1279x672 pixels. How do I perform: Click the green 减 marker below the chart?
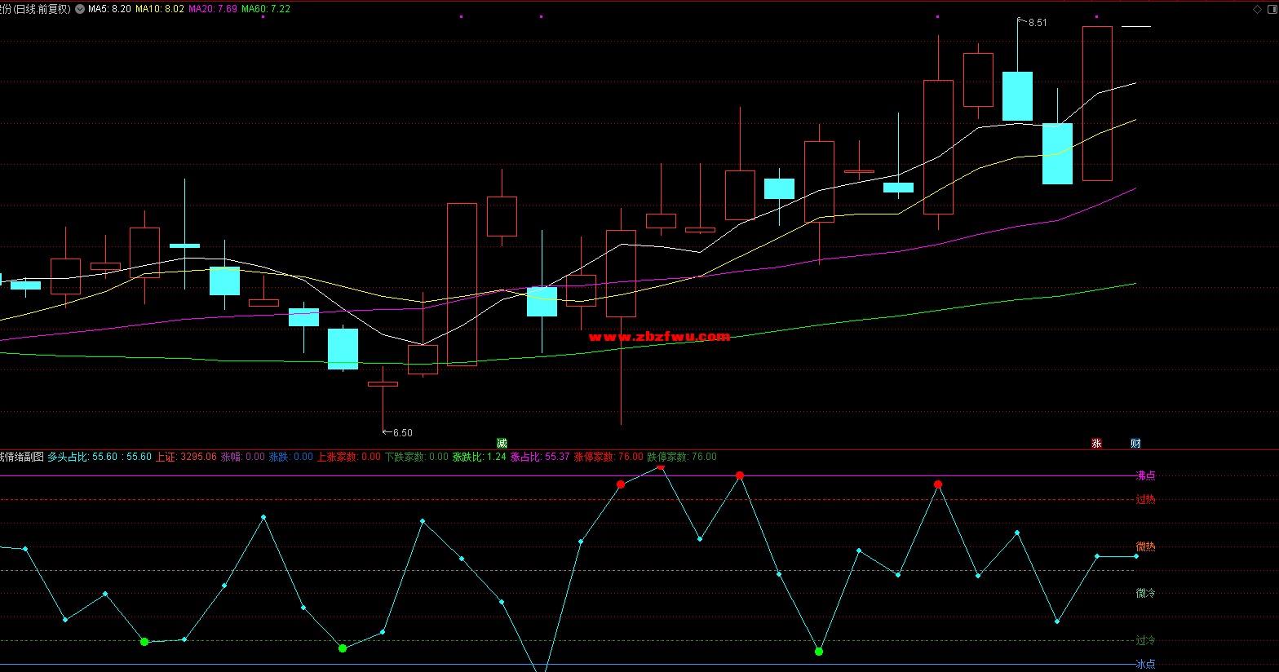[x=502, y=443]
